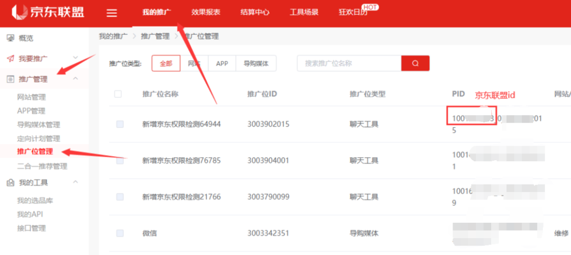Open 我的API in the sidebar
The height and width of the screenshot is (255, 571).
[30, 215]
